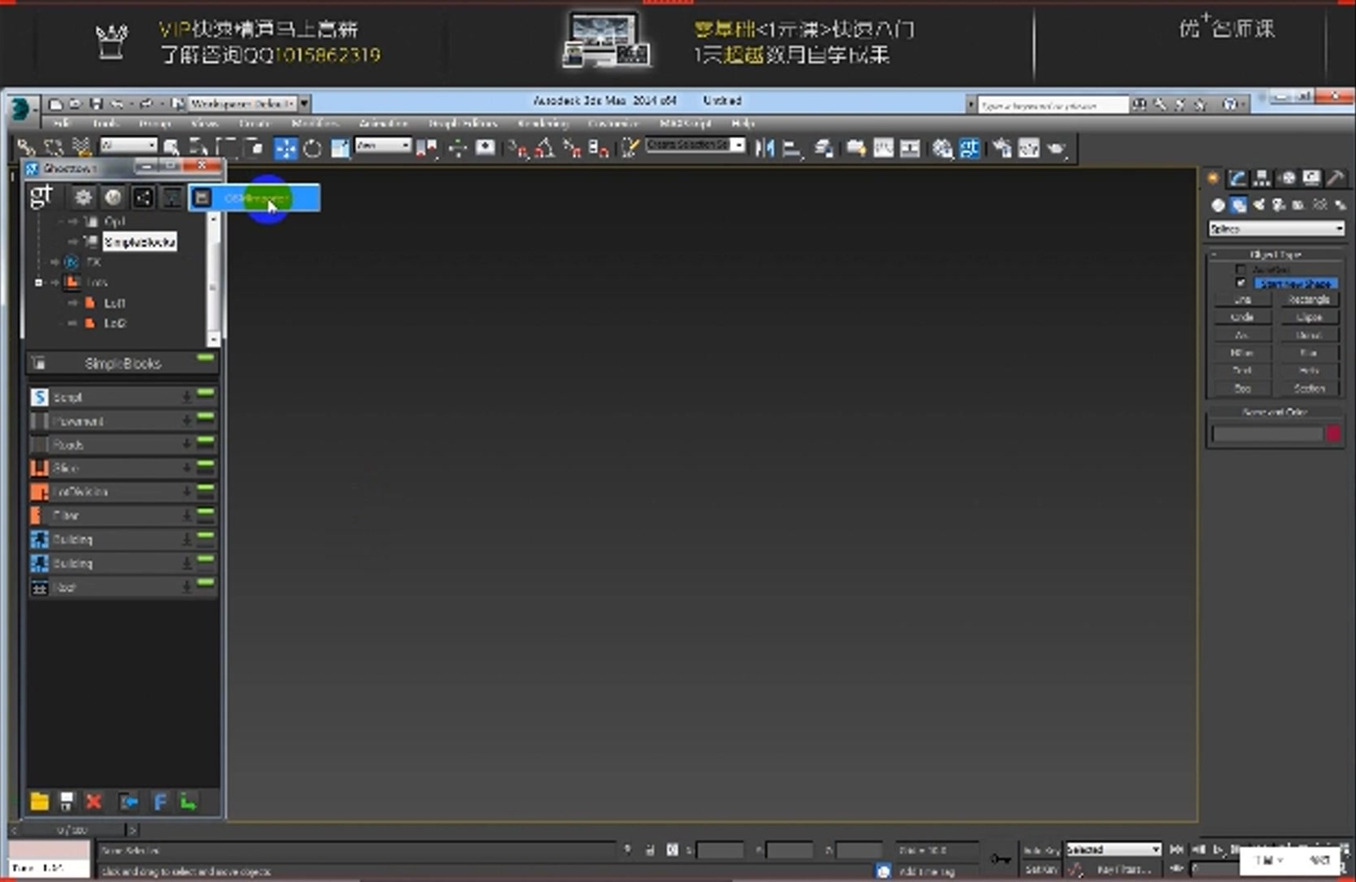Open the Modifiers menu

(x=315, y=123)
